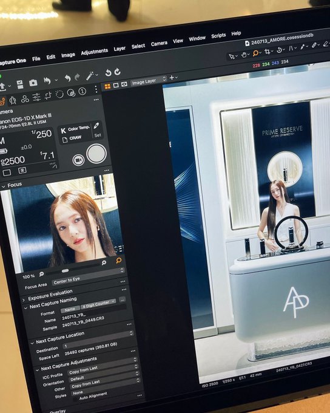This screenshot has width=330, height=413.
Task: Click the orange focus pick magnifier icon
Action: pos(119,260)
